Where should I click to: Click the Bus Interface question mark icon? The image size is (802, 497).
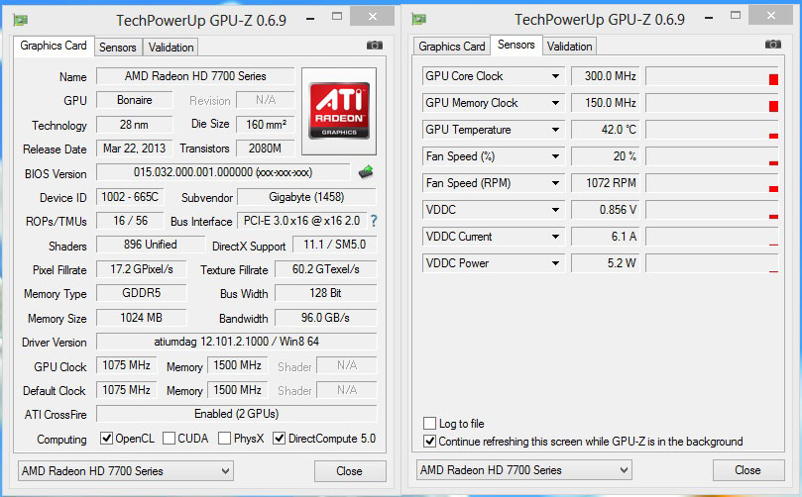tap(374, 221)
